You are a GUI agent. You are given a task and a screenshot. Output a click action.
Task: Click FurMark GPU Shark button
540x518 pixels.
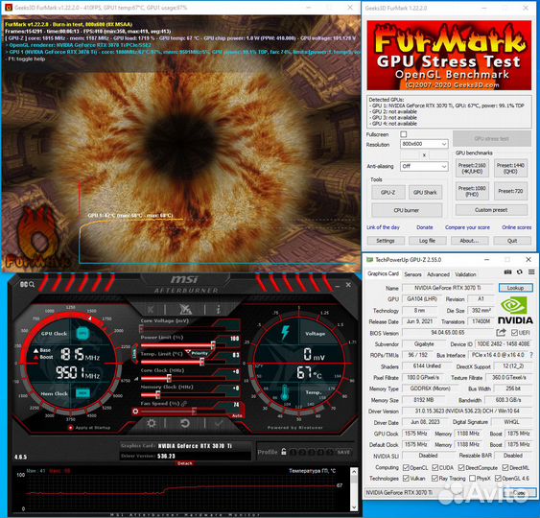click(425, 192)
